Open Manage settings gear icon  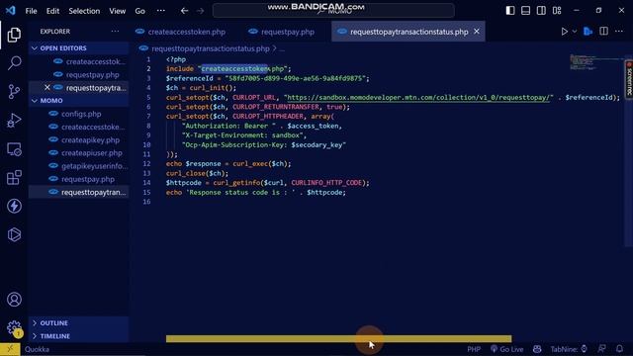(14, 327)
